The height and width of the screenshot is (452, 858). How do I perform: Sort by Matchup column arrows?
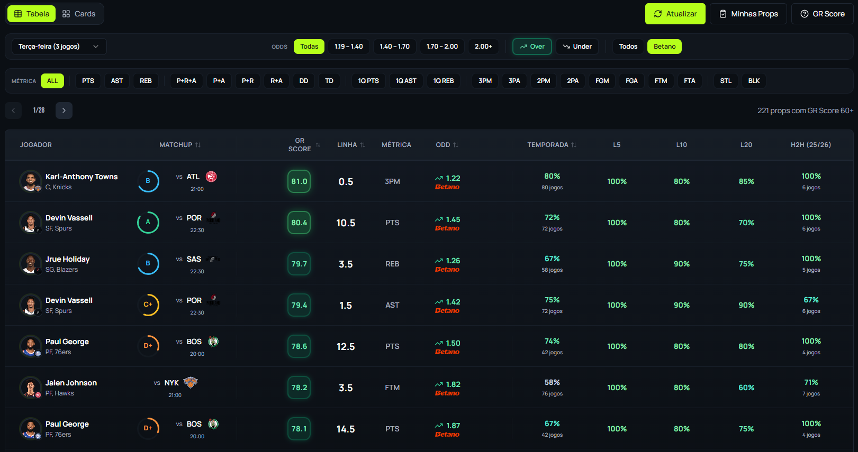coord(198,145)
